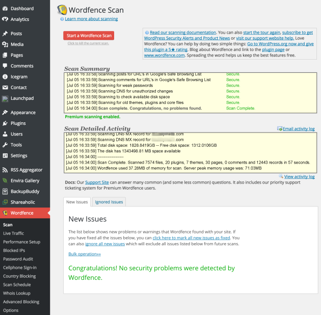The image size is (321, 315).
Task: Start a Wordfence Scan
Action: (x=89, y=36)
